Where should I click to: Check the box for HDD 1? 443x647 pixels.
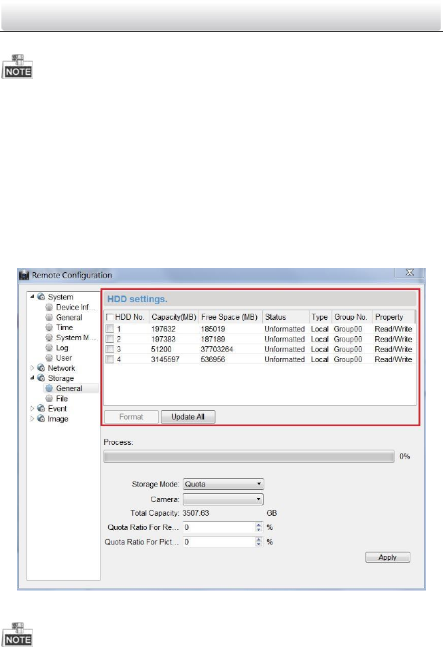point(109,329)
